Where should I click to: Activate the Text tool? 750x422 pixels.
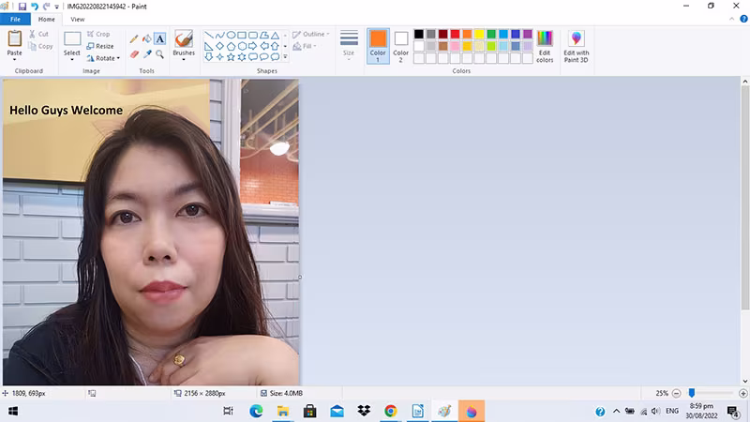(x=159, y=38)
